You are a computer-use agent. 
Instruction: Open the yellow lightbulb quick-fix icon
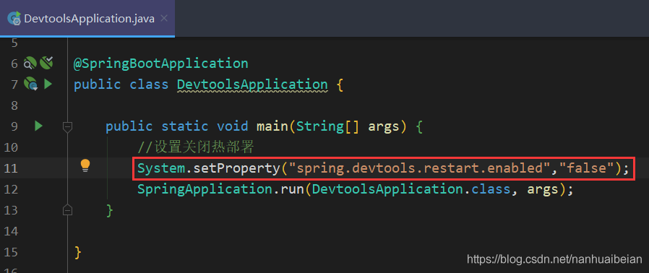[85, 165]
